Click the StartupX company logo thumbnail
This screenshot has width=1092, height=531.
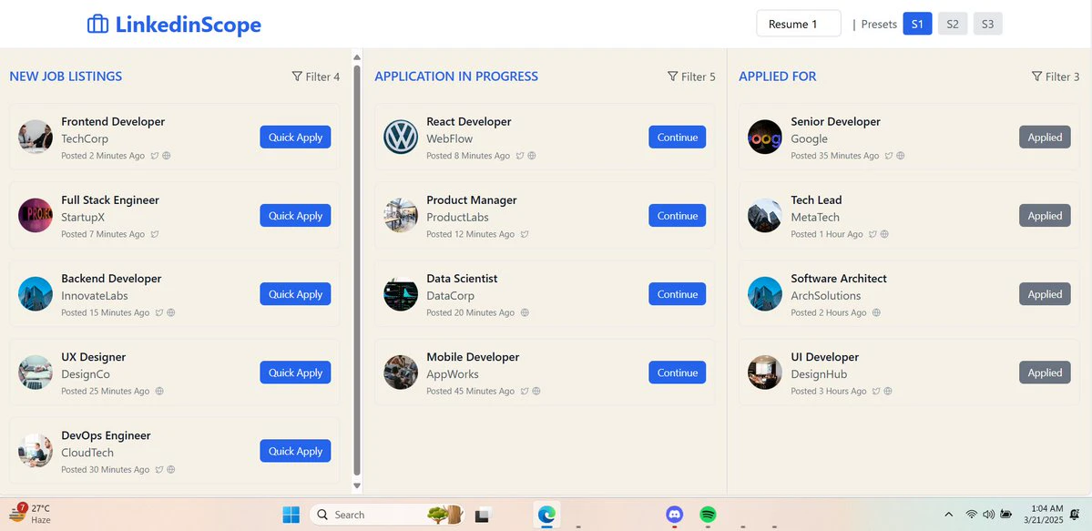pyautogui.click(x=36, y=215)
